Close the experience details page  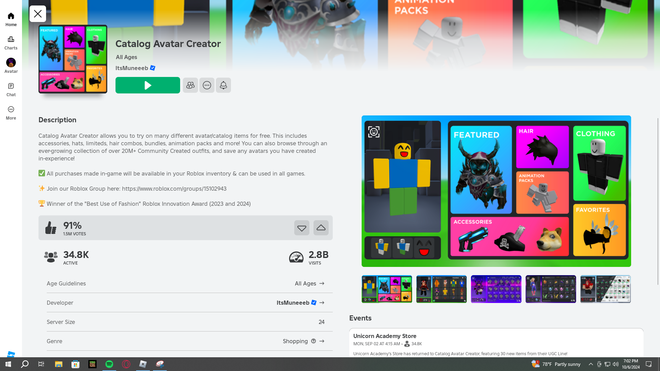(38, 14)
